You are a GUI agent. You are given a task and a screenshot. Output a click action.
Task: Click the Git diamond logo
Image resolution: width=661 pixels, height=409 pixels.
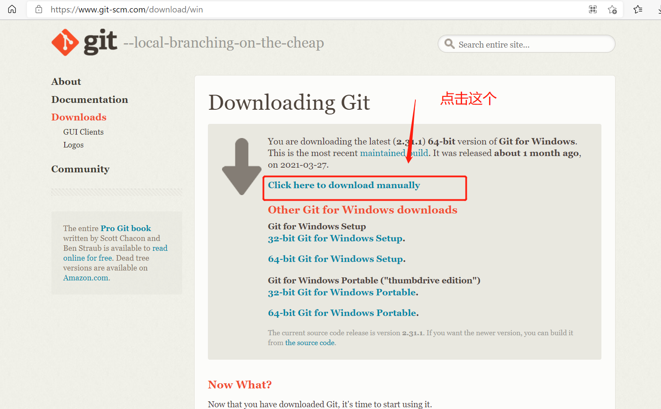tap(65, 42)
